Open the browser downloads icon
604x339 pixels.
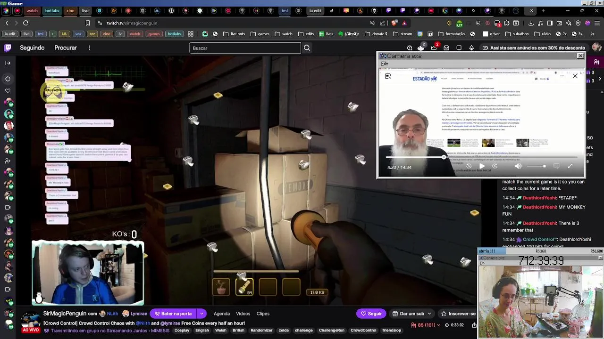tap(531, 23)
